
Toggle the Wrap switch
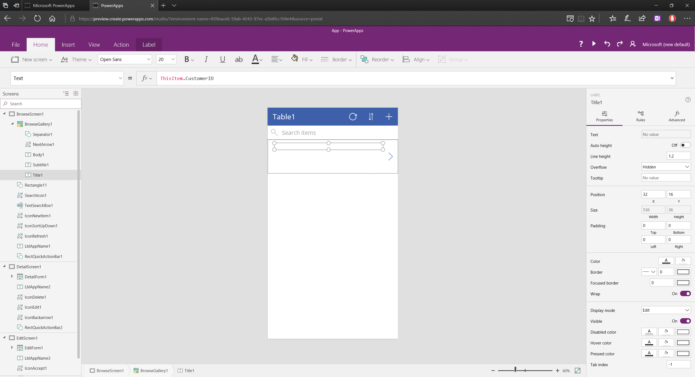685,293
